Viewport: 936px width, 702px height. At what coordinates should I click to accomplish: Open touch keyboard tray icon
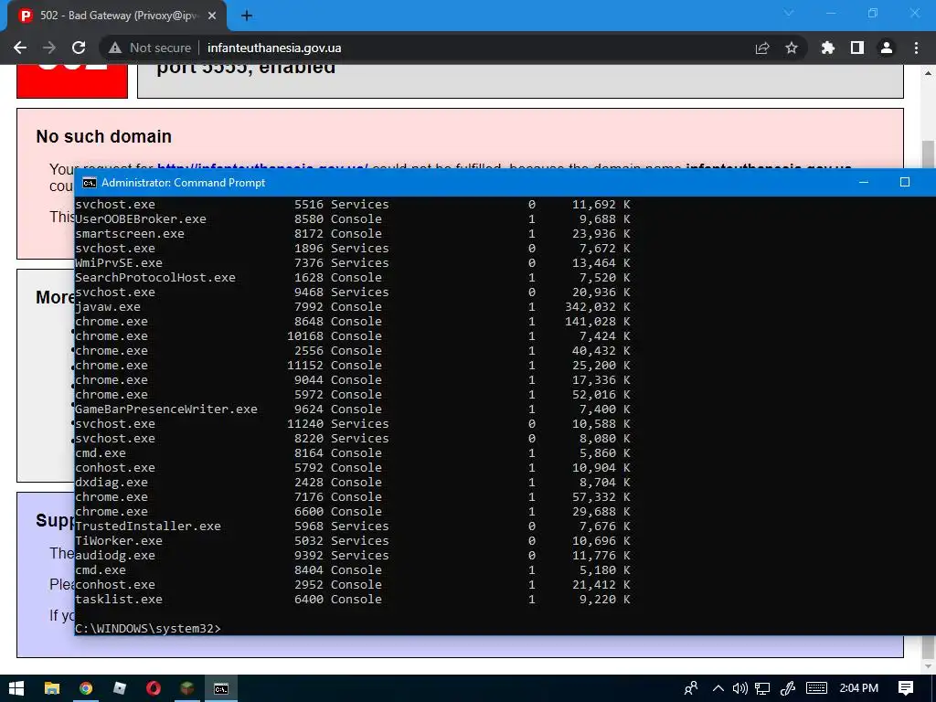816,688
